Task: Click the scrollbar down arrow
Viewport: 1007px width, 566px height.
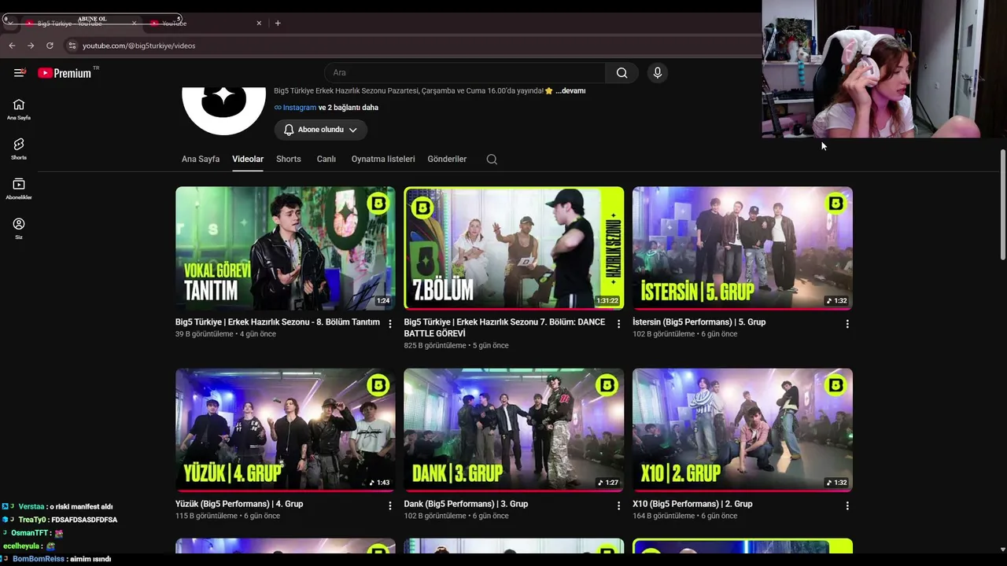Action: tap(1002, 549)
